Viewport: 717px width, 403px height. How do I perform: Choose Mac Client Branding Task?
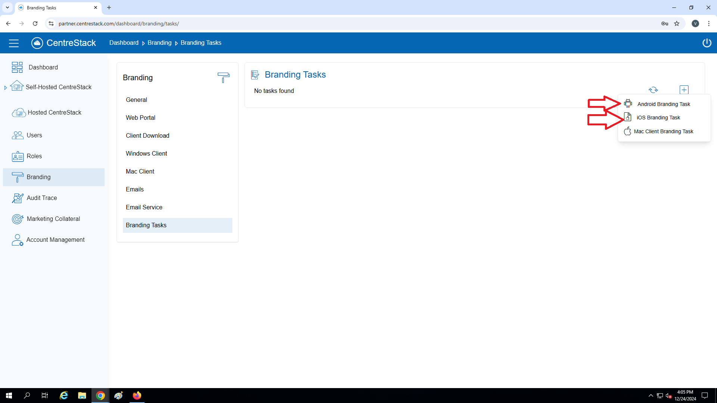point(663,131)
